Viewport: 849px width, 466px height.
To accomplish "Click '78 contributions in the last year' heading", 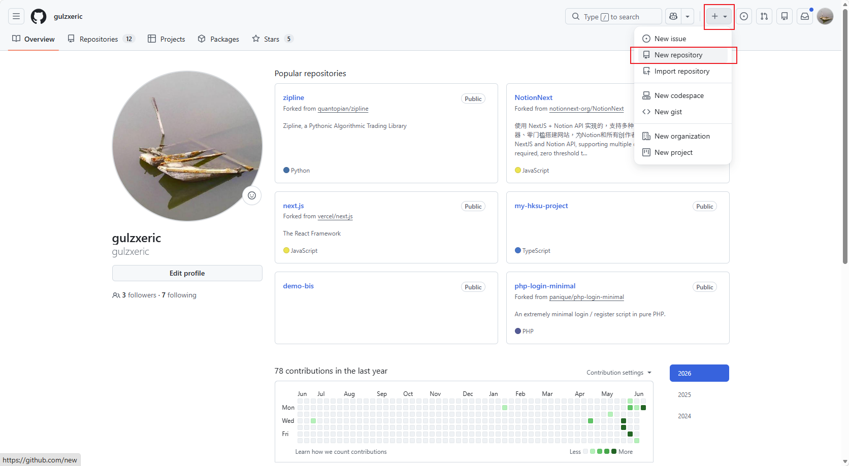I will [331, 371].
